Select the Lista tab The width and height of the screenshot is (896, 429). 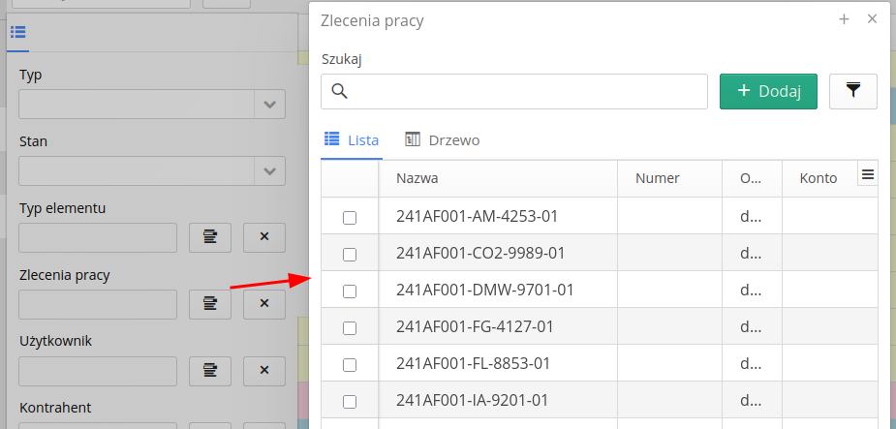[352, 140]
